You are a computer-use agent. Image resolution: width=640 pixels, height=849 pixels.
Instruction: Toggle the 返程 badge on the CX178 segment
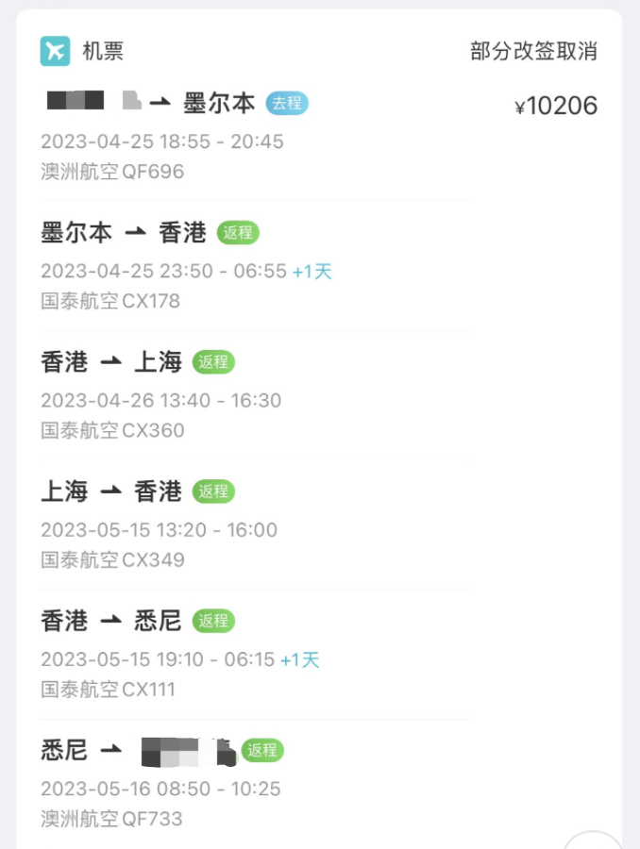coord(239,232)
